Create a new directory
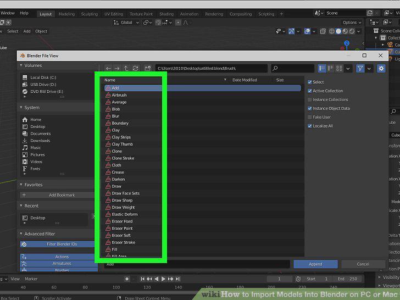 point(148,68)
